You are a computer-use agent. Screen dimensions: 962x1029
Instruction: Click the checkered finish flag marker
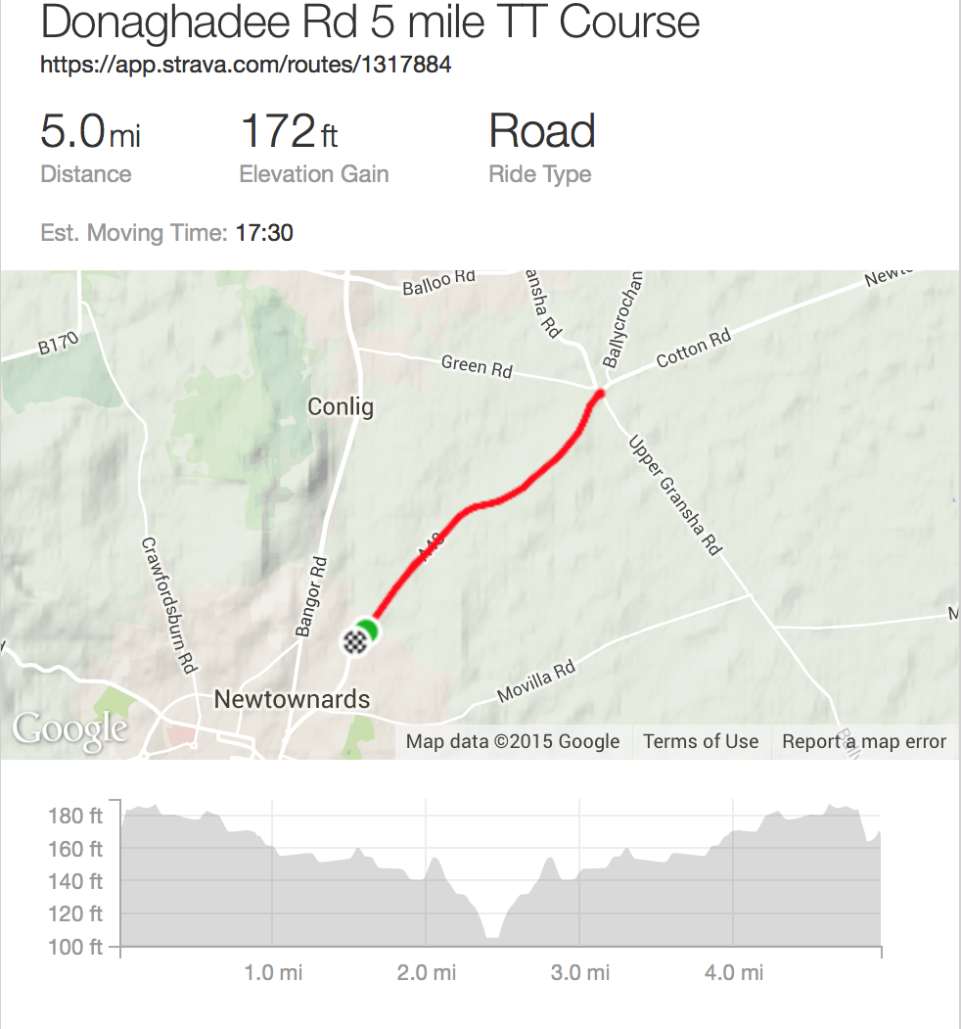click(x=355, y=642)
